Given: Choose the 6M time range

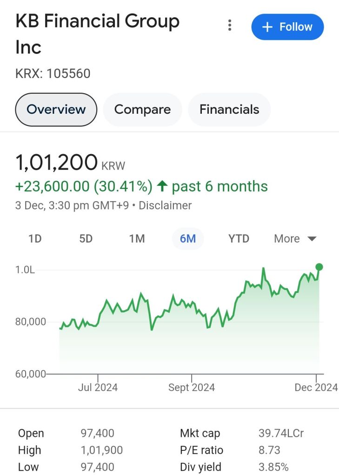Looking at the screenshot, I should 188,239.
